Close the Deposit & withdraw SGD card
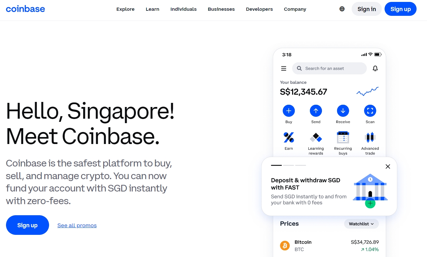Image resolution: width=427 pixels, height=257 pixels. pyautogui.click(x=388, y=166)
